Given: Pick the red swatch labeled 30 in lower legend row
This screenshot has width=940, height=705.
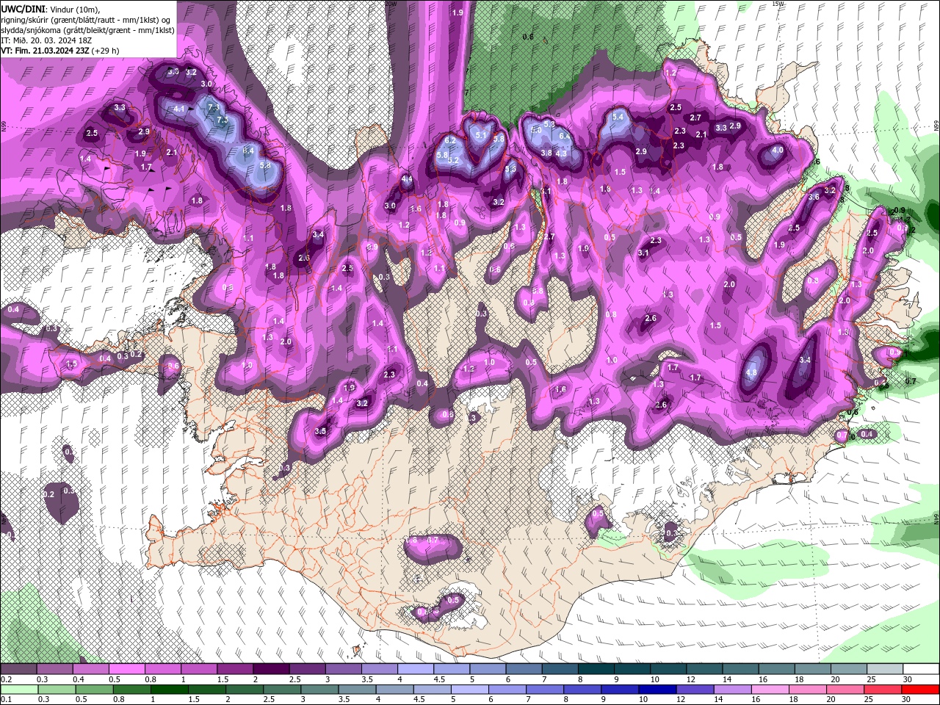Looking at the screenshot, I should pos(919,690).
